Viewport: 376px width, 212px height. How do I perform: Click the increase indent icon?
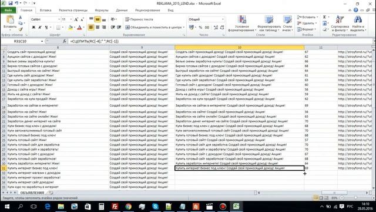(119, 27)
